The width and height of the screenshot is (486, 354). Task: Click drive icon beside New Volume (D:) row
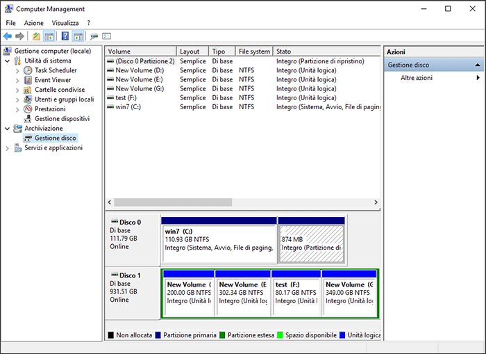coord(110,70)
